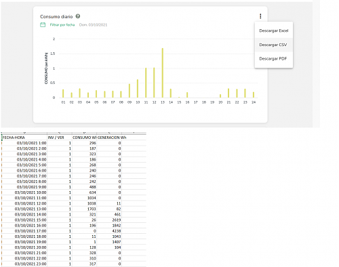The height and width of the screenshot is (267, 339).
Task: Select consumption value 634
Action: 84,192
